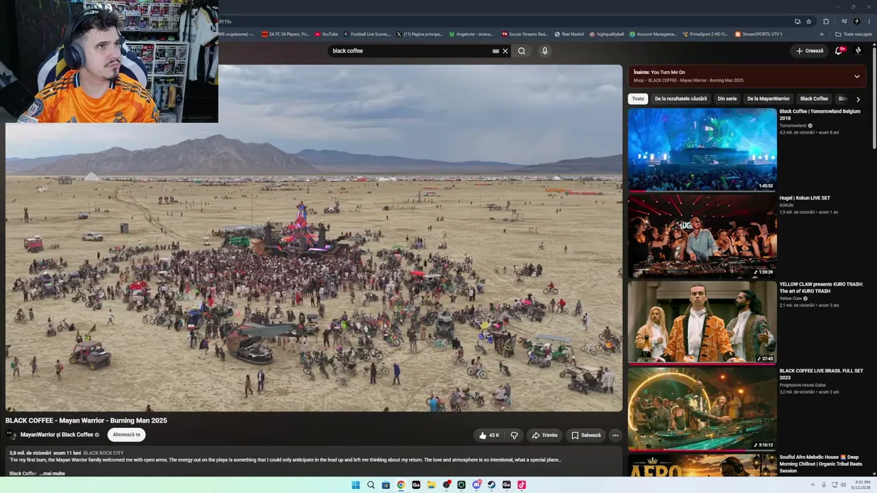Expand the upcoming playlist queue chevron
The width and height of the screenshot is (877, 493).
pos(856,76)
